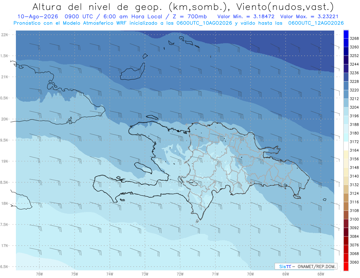Pick the legend swatch between 3196 and 3188
360x278 pixels.
pos(346,120)
